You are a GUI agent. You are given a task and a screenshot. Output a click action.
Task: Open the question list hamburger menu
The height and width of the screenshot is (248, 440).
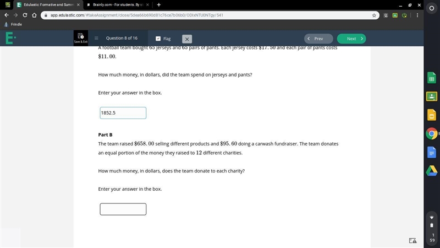click(96, 38)
